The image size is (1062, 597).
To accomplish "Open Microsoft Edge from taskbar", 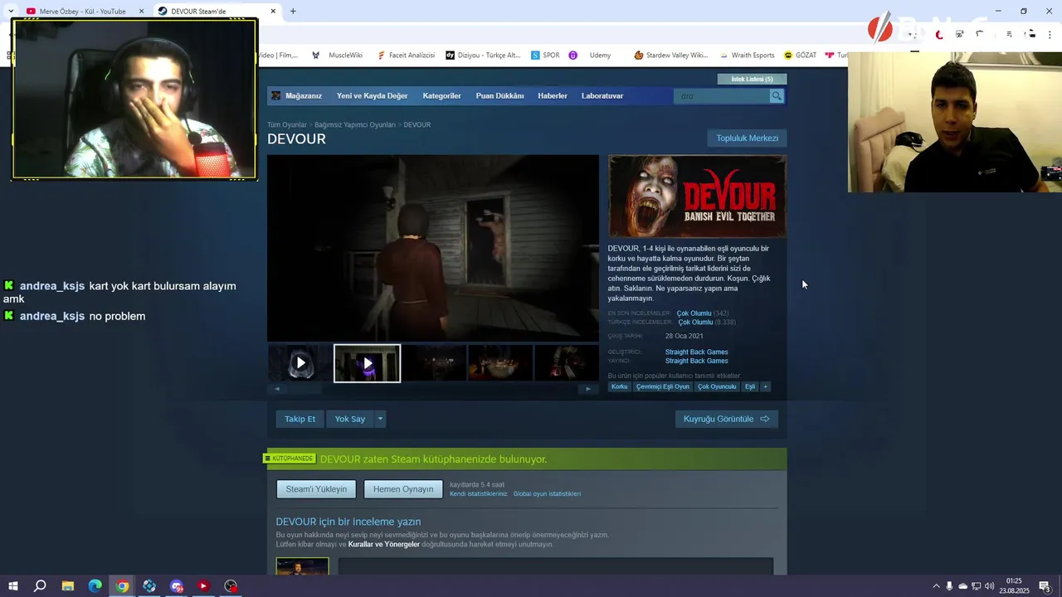I will pyautogui.click(x=95, y=586).
